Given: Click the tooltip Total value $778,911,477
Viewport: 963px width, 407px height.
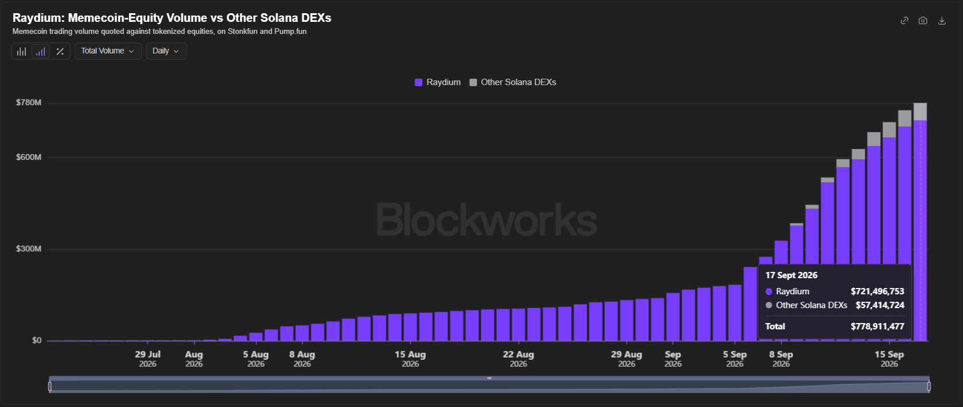Looking at the screenshot, I should 877,327.
